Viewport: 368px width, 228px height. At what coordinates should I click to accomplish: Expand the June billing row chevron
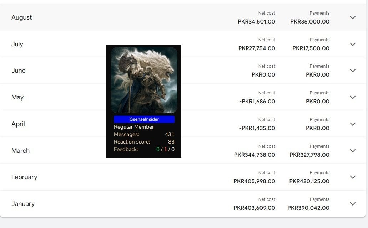coord(353,71)
